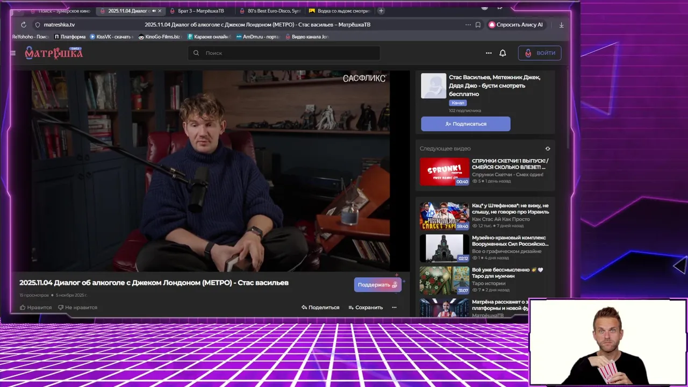The width and height of the screenshot is (688, 387).
Task: Focus the Поиск search field
Action: 284,53
